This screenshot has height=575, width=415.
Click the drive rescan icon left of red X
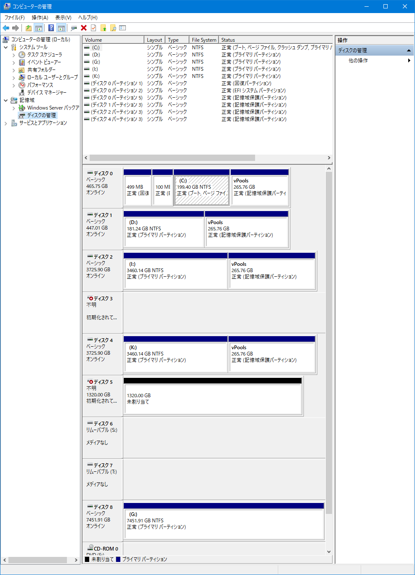(74, 28)
